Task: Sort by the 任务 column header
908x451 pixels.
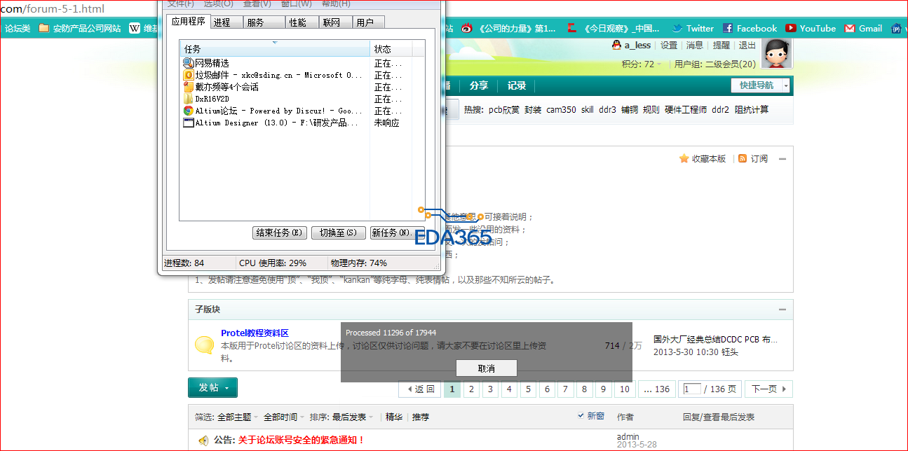Action: pos(275,49)
